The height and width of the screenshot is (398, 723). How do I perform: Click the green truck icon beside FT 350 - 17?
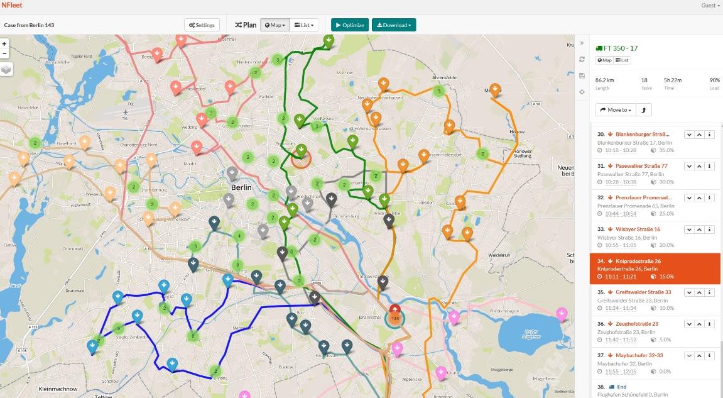point(599,48)
